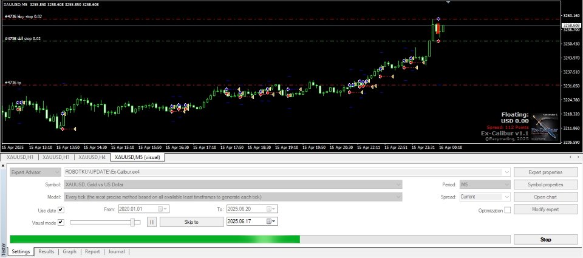Open the From date picker 2020.01.01
Screen dimensions: 583x258
(x=163, y=209)
